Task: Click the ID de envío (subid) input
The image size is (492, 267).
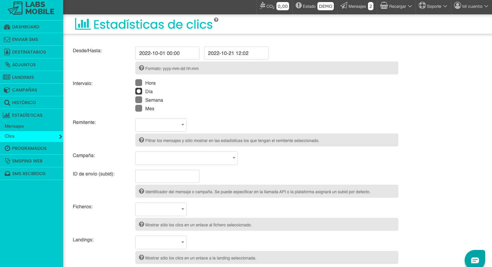Action: click(167, 176)
